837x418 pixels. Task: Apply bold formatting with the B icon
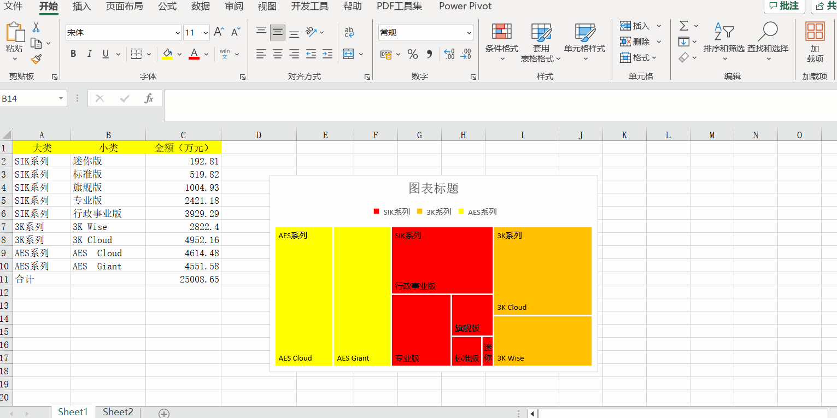point(73,54)
